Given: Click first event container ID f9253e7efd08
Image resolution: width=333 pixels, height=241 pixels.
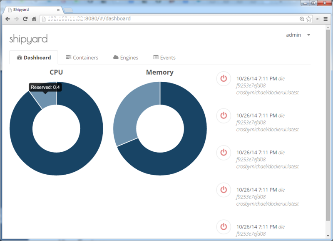Looking at the screenshot, I should [251, 85].
